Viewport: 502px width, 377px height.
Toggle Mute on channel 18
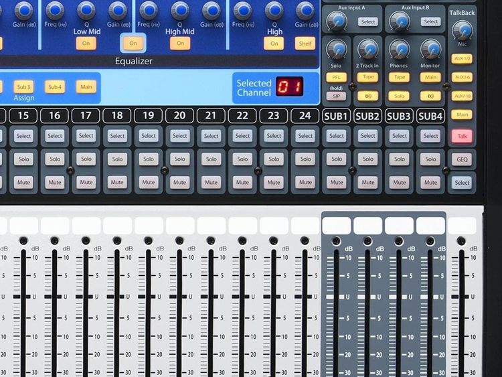click(x=117, y=182)
